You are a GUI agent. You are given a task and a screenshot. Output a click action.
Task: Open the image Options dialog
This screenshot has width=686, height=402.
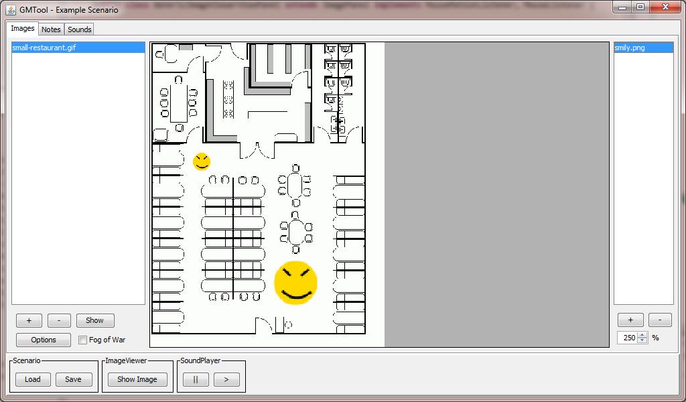[44, 340]
